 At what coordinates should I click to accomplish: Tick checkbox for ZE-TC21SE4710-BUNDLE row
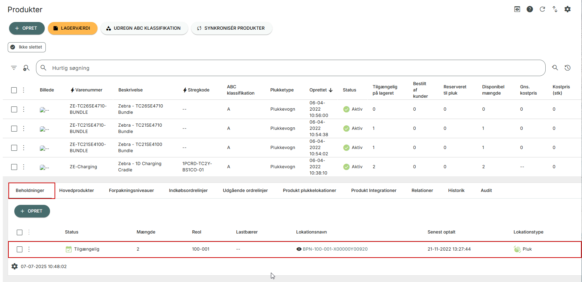pos(14,128)
